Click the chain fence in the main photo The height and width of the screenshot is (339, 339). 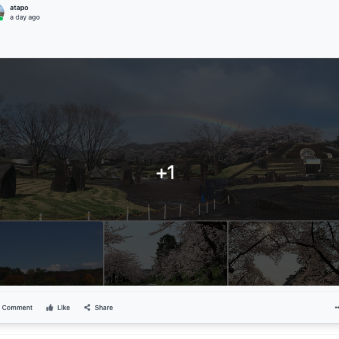coord(134,210)
